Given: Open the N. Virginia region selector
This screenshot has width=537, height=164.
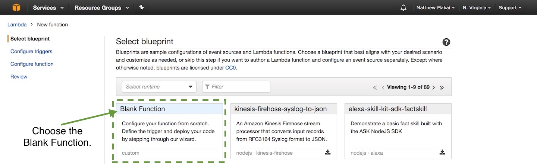Looking at the screenshot, I should pyautogui.click(x=477, y=8).
